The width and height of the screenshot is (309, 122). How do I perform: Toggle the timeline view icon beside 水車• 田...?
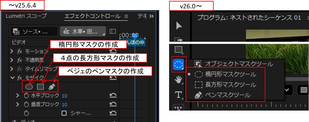click(113, 31)
